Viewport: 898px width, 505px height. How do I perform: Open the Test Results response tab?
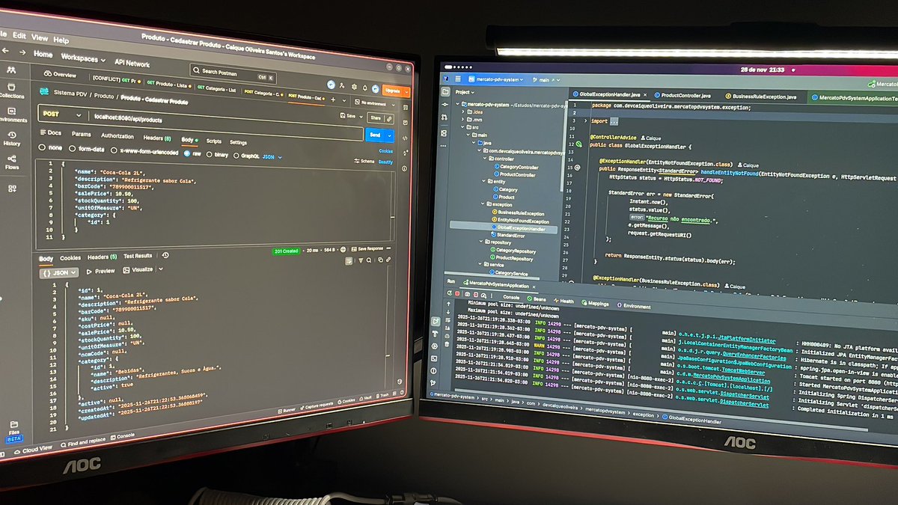tap(138, 256)
